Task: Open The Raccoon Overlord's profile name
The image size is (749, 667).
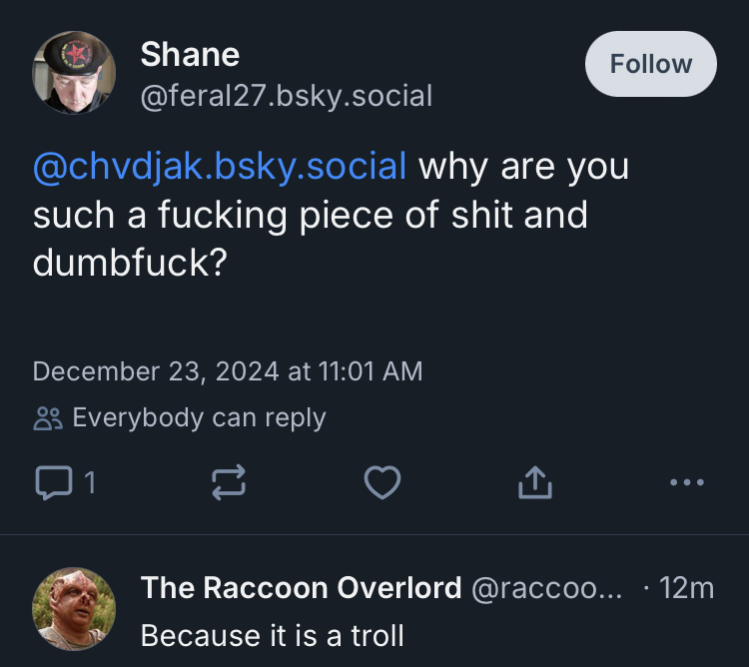Action: 301,588
